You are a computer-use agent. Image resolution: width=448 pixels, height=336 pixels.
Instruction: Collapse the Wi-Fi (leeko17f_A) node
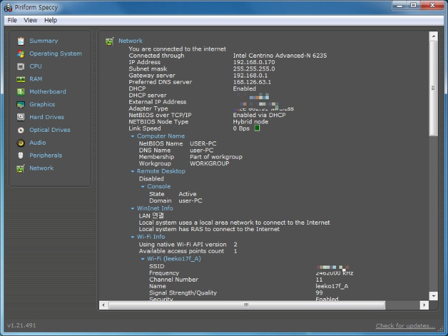(x=143, y=259)
